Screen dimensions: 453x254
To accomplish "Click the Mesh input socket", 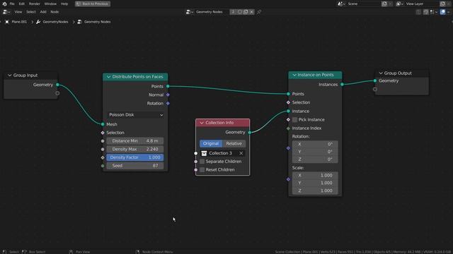I will (103, 124).
